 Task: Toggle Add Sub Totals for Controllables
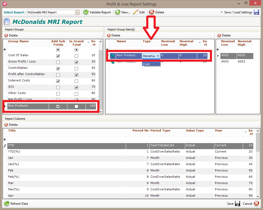(58, 69)
